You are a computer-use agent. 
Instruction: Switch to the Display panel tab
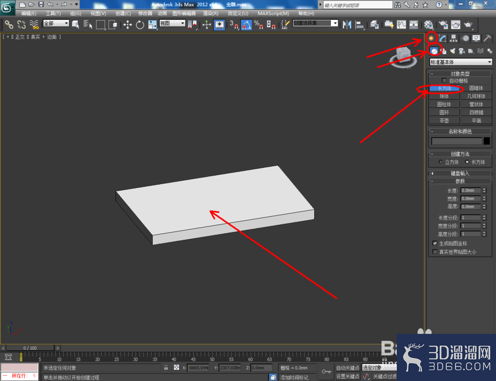pos(476,38)
